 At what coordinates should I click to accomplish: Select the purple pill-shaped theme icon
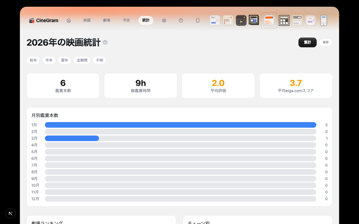[x=310, y=20]
